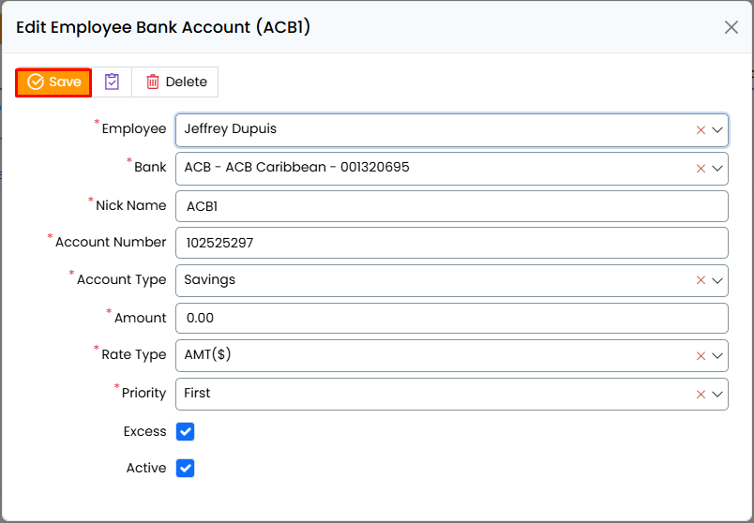The image size is (754, 523).
Task: Delete this employee bank account
Action: pyautogui.click(x=175, y=82)
